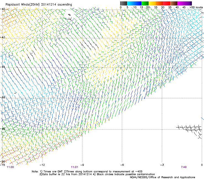Viewport: 204px width, 179px height.
Task: Pick the red 30-35 knots legend segment
Action: click(x=167, y=3)
